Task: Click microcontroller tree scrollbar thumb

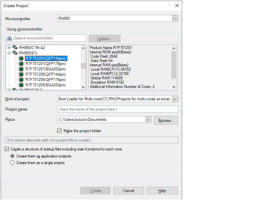Action: tap(83, 66)
